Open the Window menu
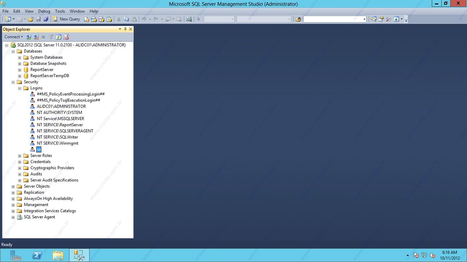The image size is (467, 262). pos(77,11)
